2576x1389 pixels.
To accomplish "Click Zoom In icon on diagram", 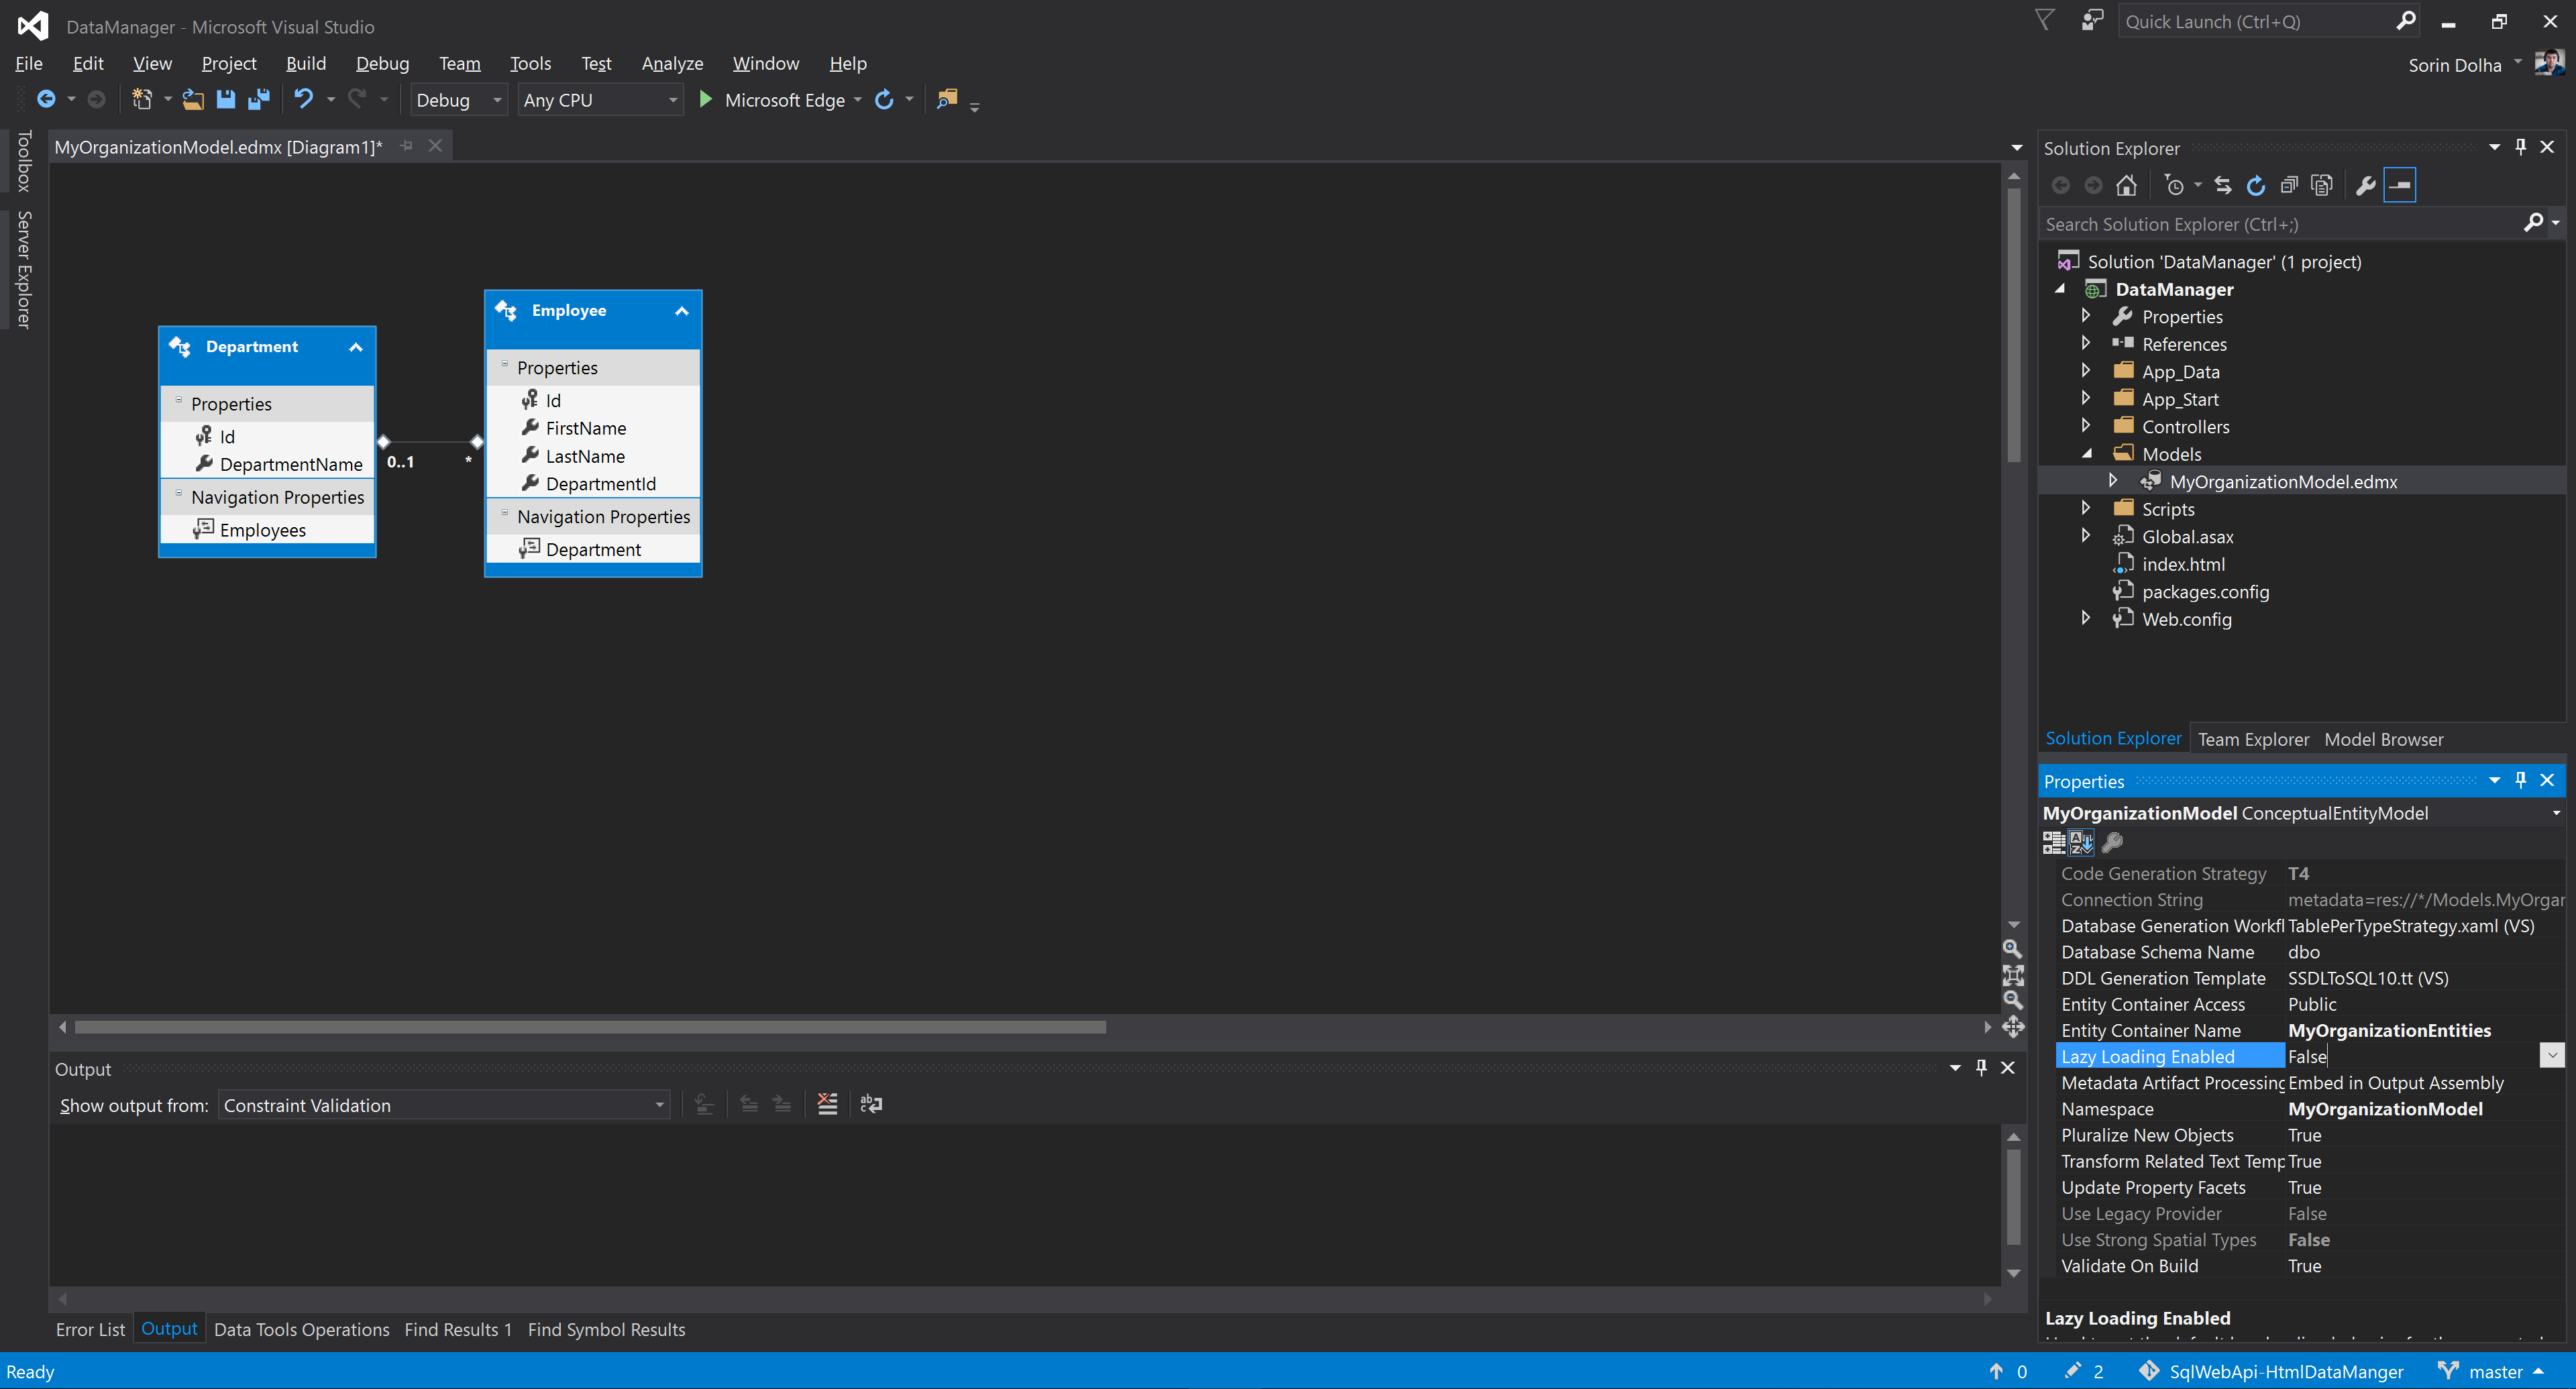I will click(x=2012, y=949).
